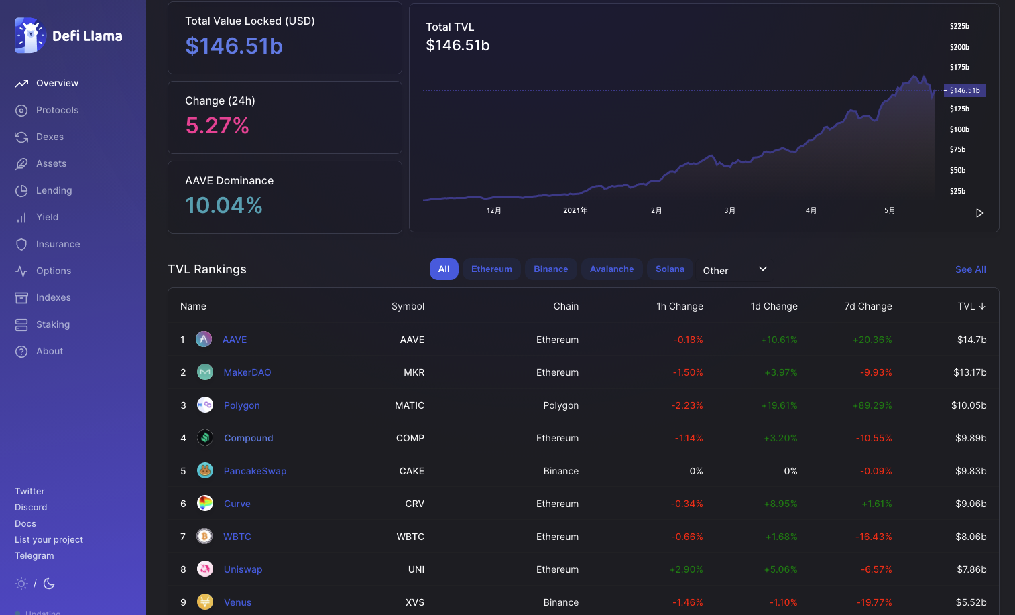Click Venus XVS symbol cell
The width and height of the screenshot is (1015, 615).
click(415, 602)
